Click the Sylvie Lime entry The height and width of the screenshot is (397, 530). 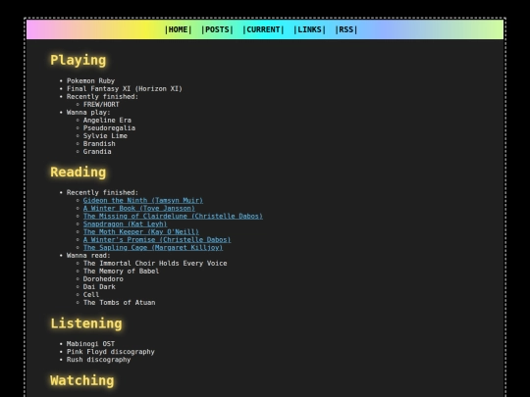[x=105, y=135]
